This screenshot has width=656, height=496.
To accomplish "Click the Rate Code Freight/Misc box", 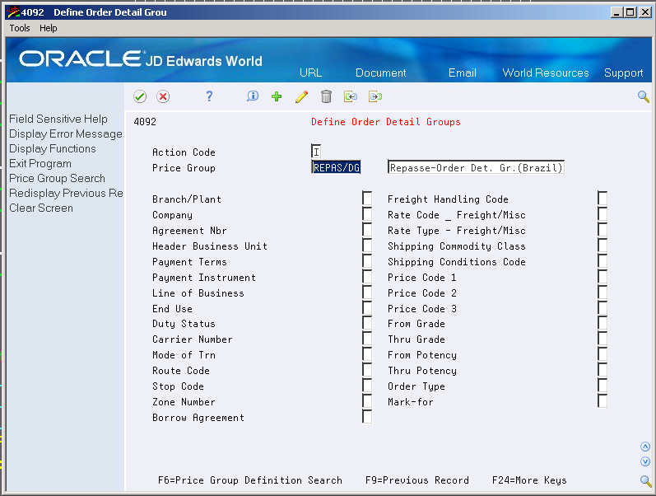I will pyautogui.click(x=602, y=214).
